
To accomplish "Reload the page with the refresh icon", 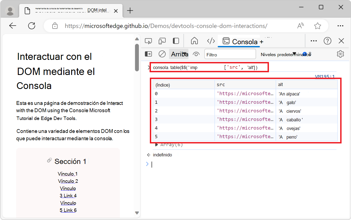I will click(x=32, y=26).
